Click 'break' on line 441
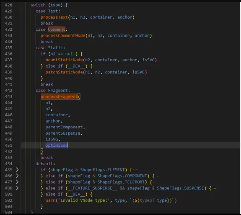Image resolution: width=241 pixels, height=215 pixels. (47, 84)
